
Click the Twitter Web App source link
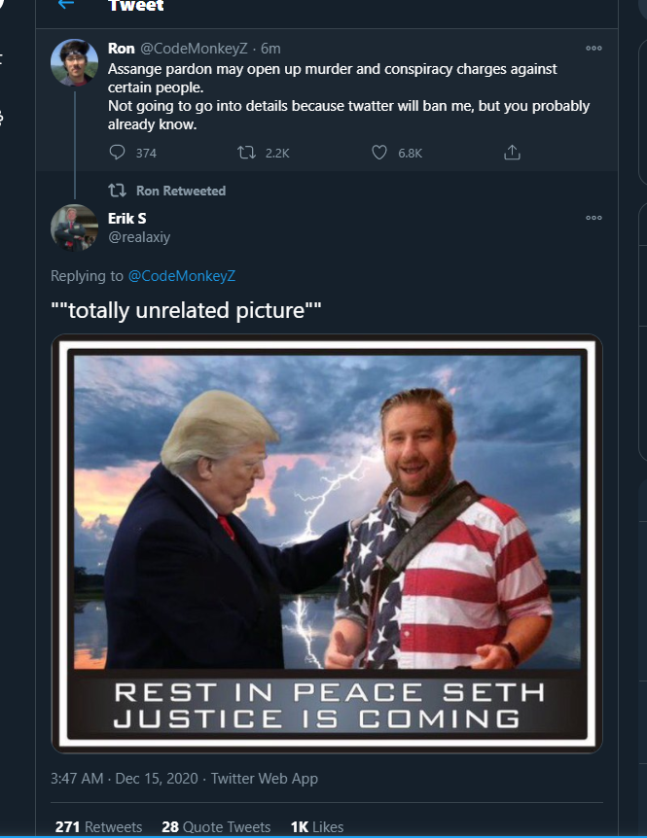pos(264,778)
